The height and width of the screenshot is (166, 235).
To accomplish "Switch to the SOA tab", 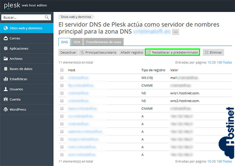I will pos(77,42).
